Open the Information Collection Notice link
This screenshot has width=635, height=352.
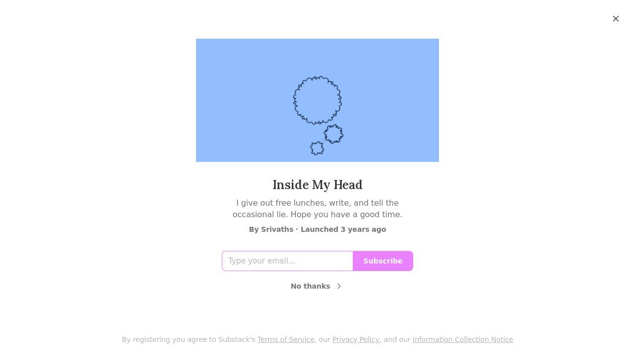463,339
